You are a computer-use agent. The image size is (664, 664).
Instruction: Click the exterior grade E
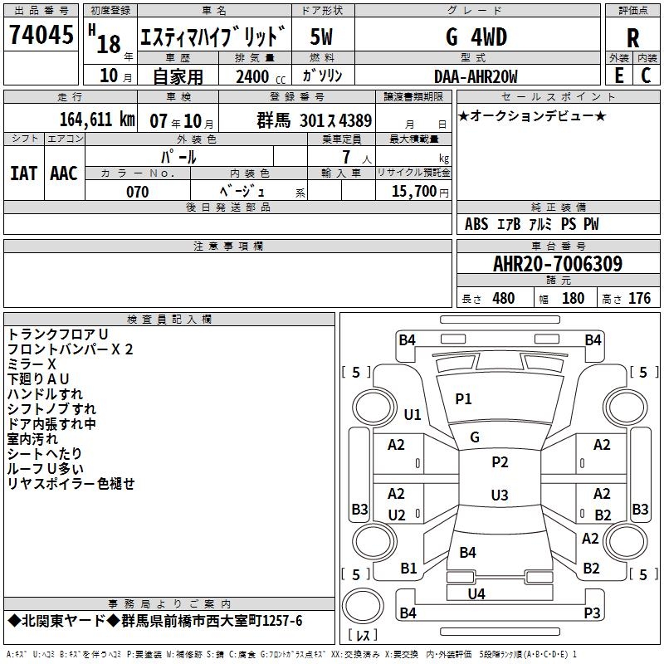click(618, 76)
